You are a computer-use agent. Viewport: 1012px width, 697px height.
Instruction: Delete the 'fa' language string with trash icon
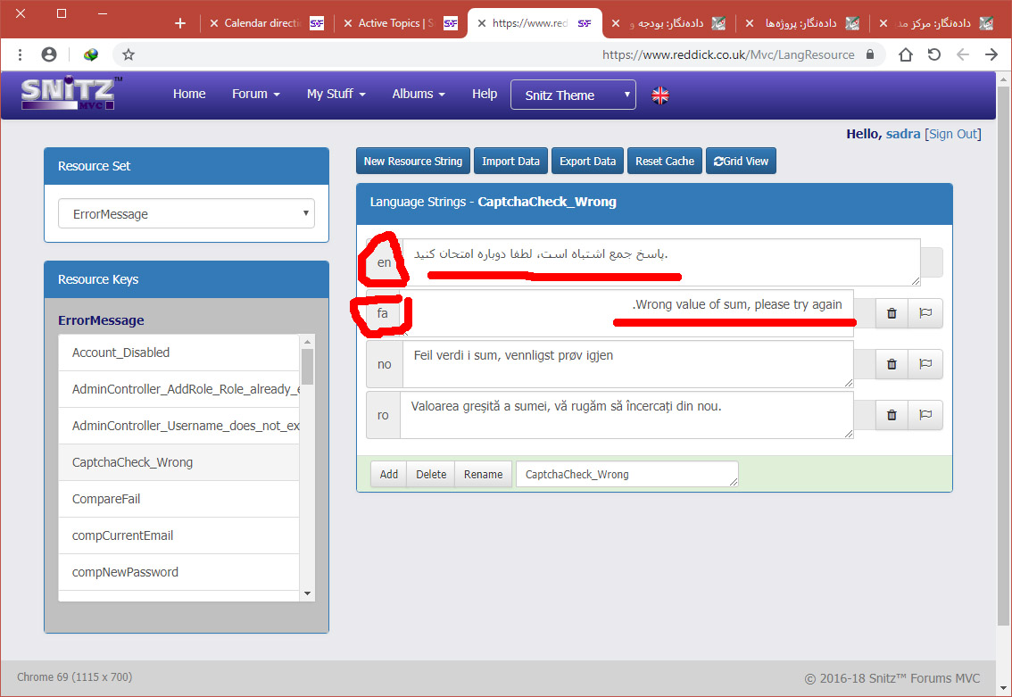892,313
